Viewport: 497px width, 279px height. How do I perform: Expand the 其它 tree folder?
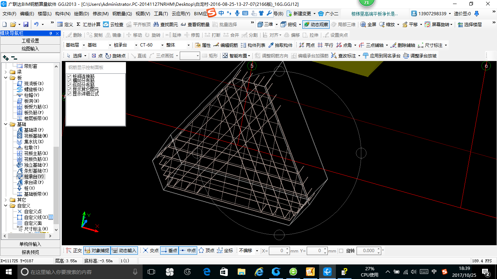point(5,200)
